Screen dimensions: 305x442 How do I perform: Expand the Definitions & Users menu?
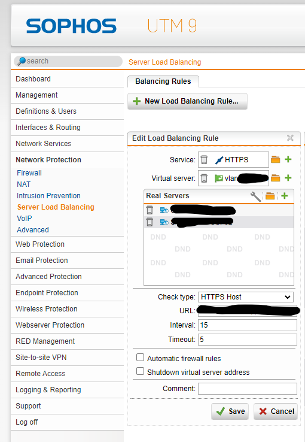67,111
